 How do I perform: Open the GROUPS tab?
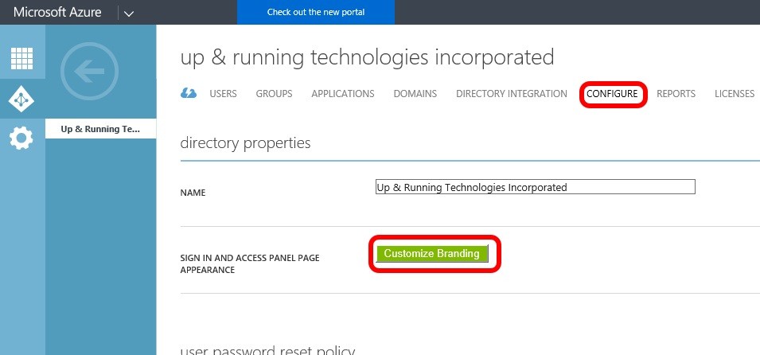274,94
